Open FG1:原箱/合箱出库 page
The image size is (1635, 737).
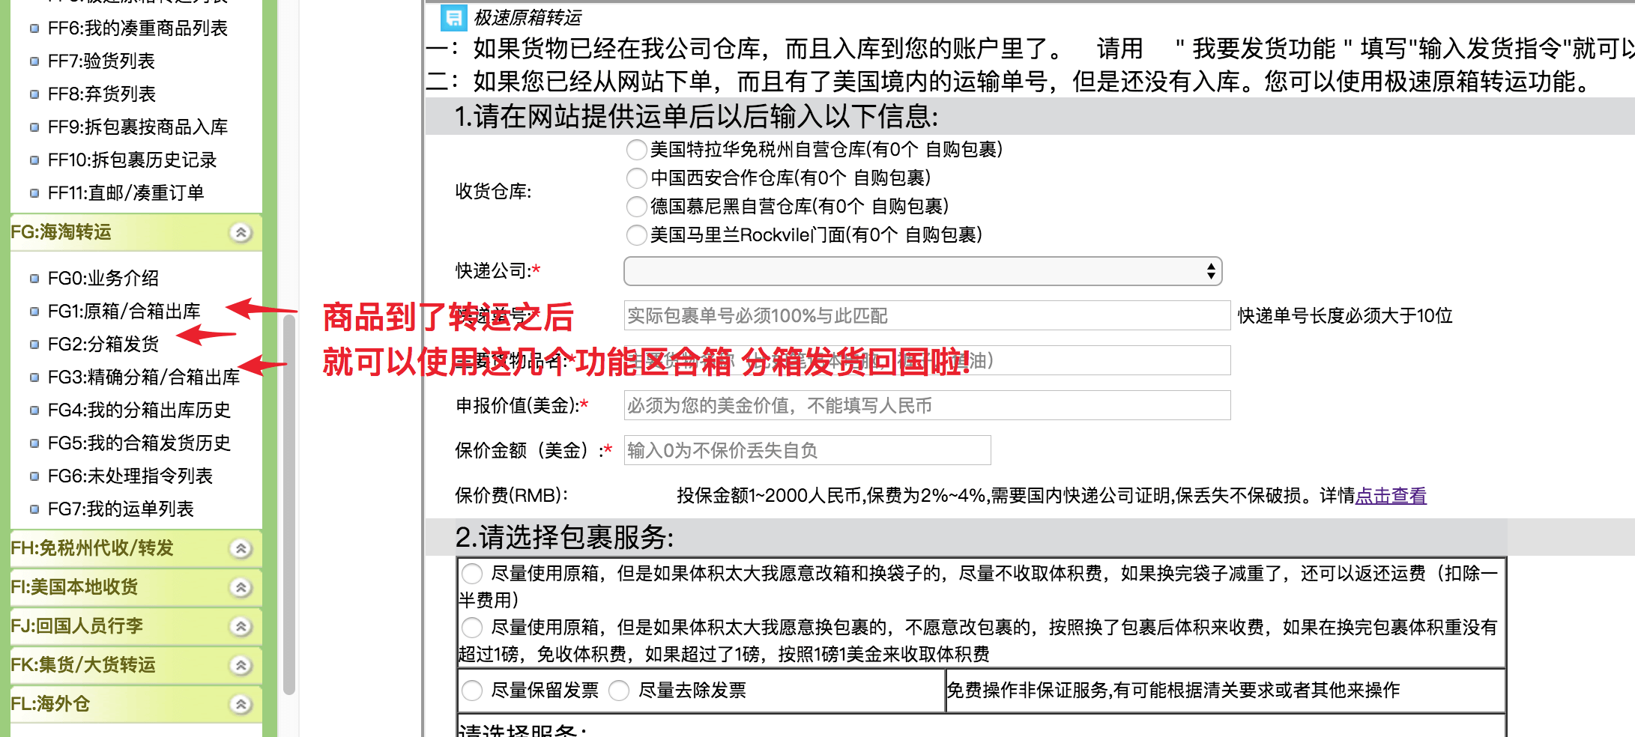[124, 312]
